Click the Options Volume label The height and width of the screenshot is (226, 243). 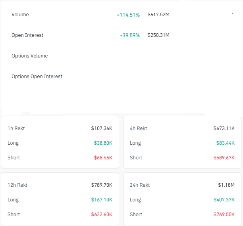click(30, 56)
